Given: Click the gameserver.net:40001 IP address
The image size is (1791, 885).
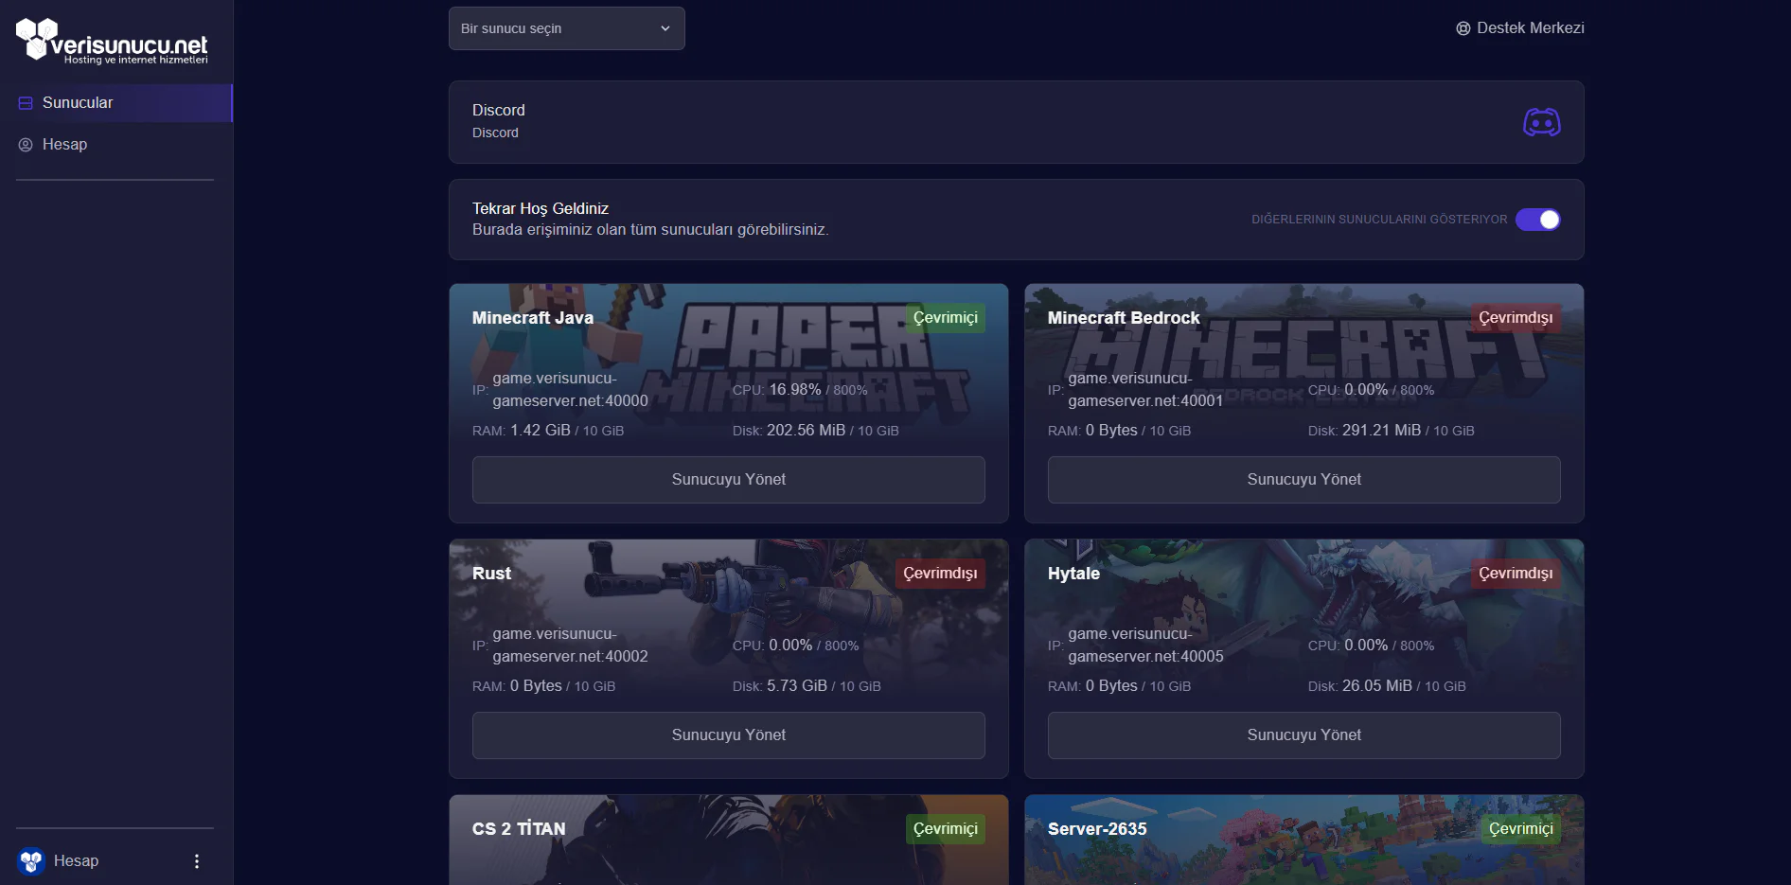Looking at the screenshot, I should [x=1145, y=390].
